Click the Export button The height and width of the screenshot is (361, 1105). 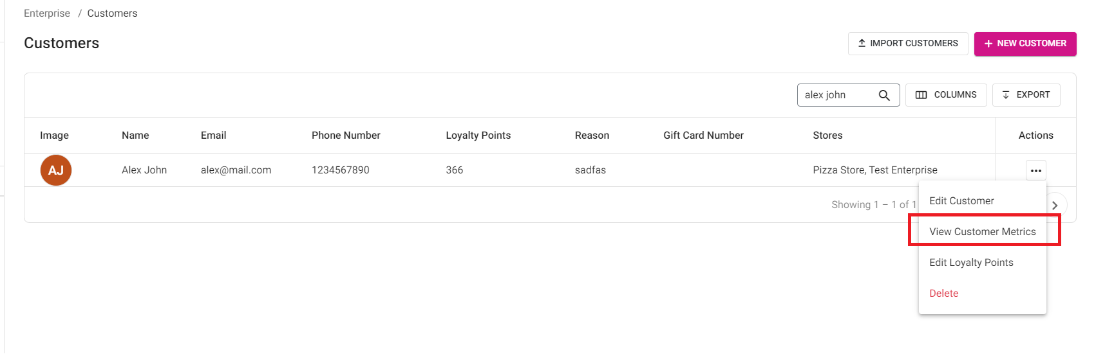point(1026,95)
